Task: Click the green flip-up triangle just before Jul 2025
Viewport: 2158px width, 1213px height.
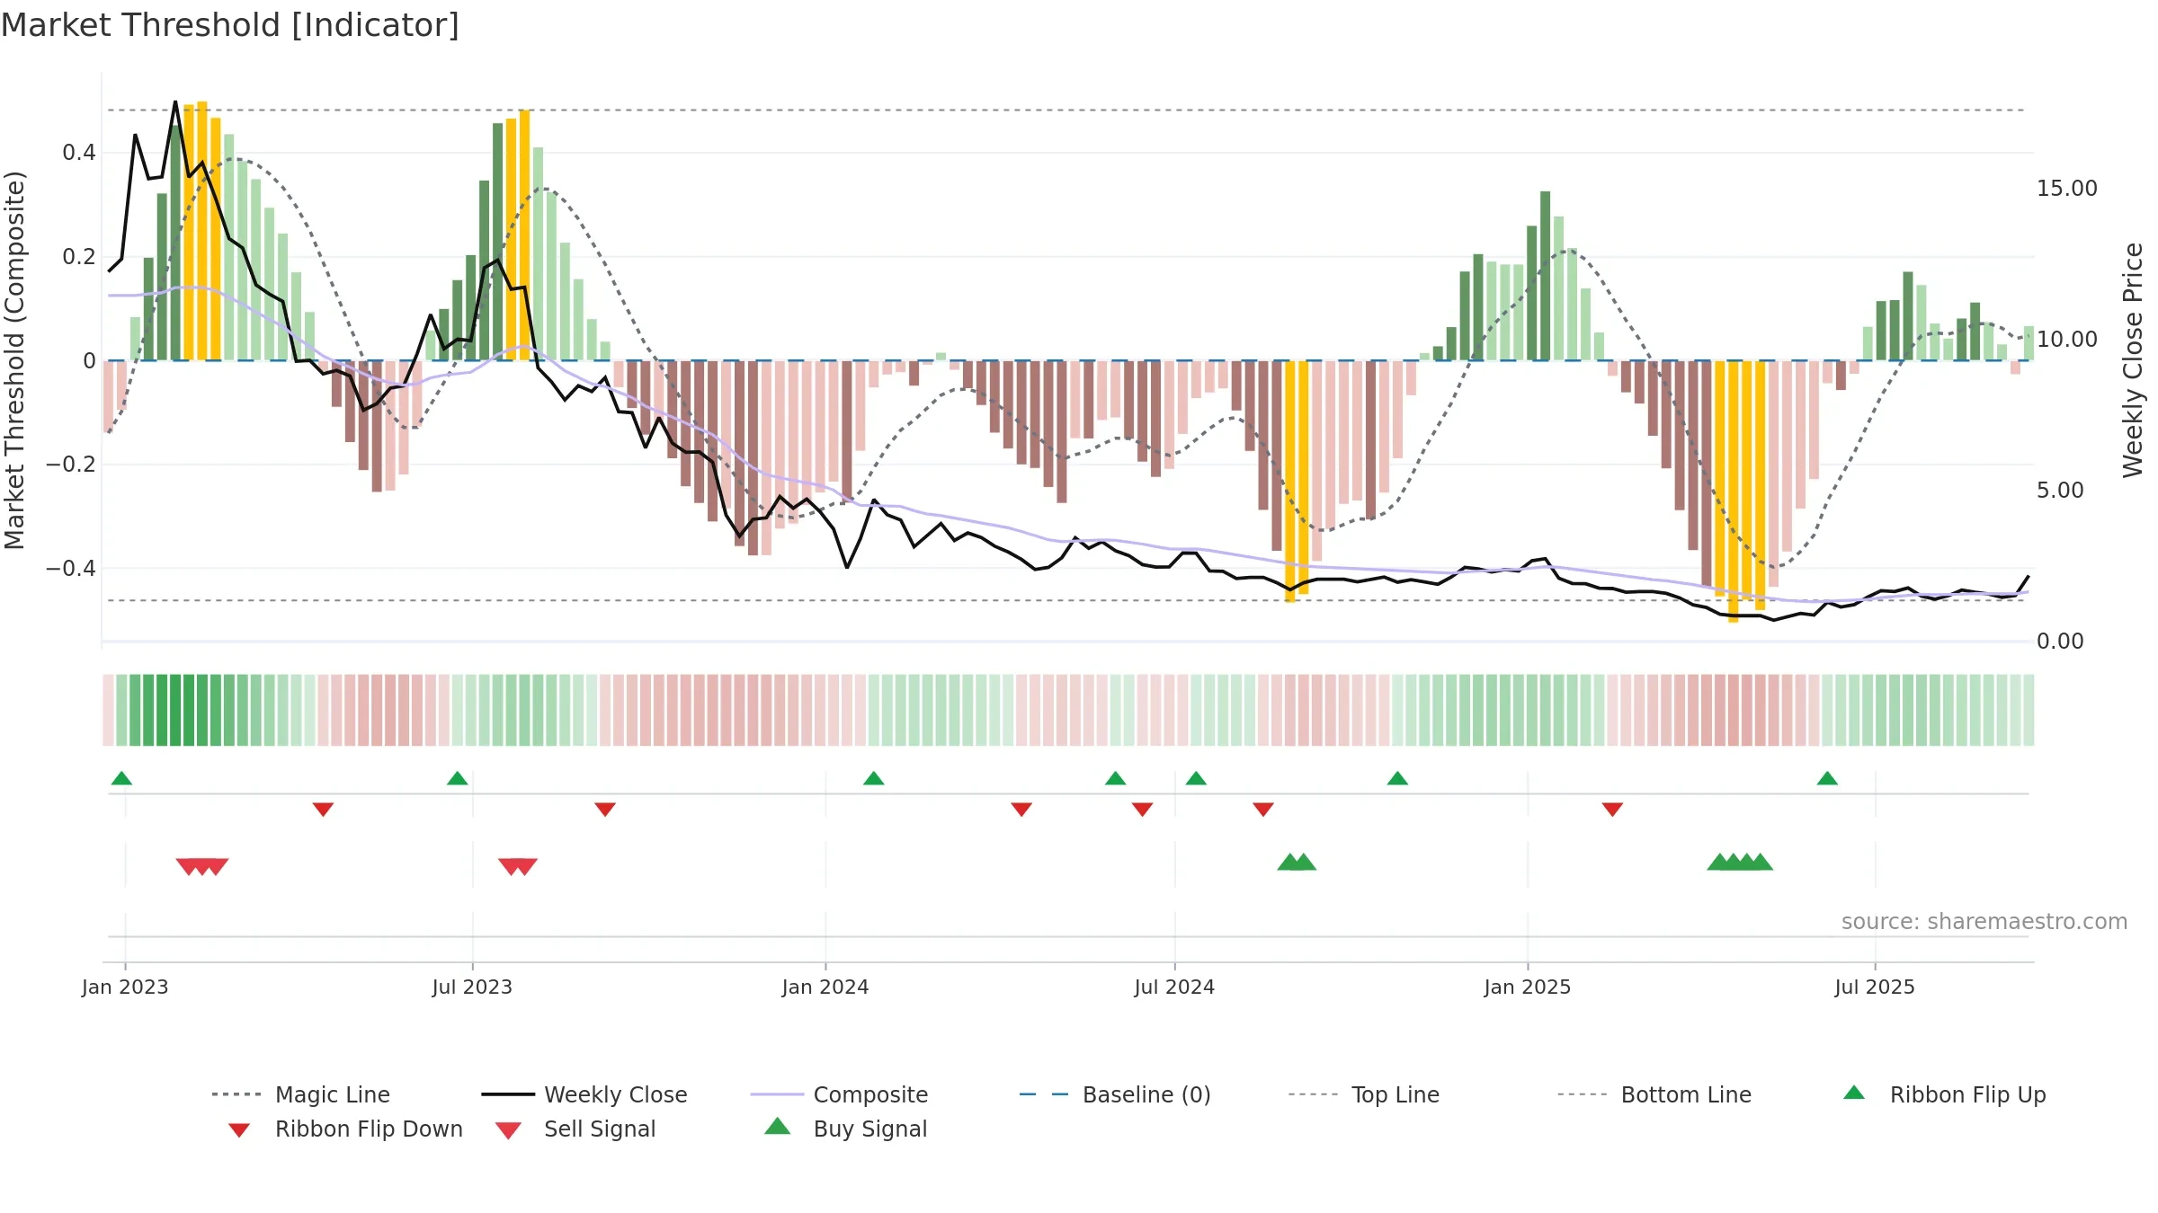Action: click(x=1827, y=778)
